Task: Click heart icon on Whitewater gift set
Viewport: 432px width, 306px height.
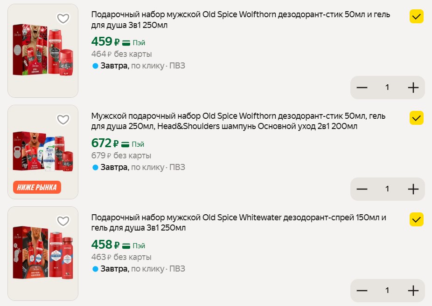Action: [63, 221]
